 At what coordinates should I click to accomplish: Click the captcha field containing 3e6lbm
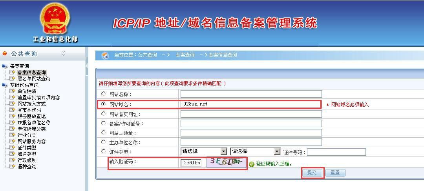(x=191, y=163)
